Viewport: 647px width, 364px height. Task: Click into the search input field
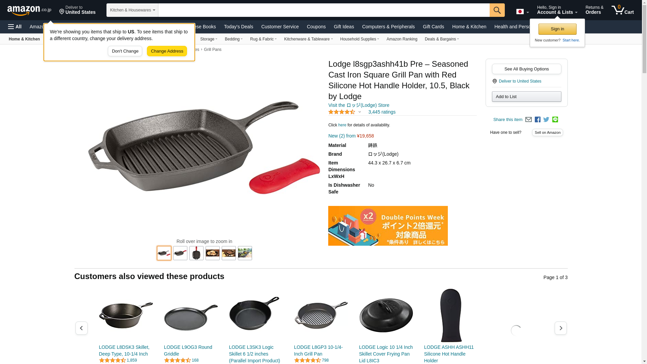click(x=324, y=10)
